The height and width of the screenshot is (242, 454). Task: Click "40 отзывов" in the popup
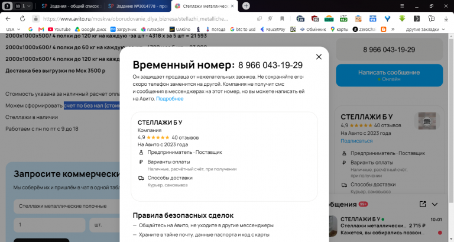[x=185, y=137]
